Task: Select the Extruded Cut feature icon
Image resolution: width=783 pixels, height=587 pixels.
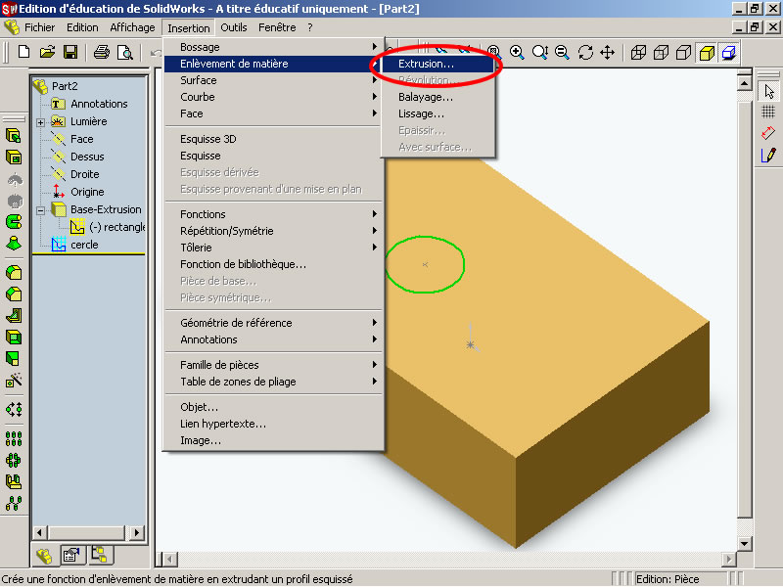Action: 14,158
